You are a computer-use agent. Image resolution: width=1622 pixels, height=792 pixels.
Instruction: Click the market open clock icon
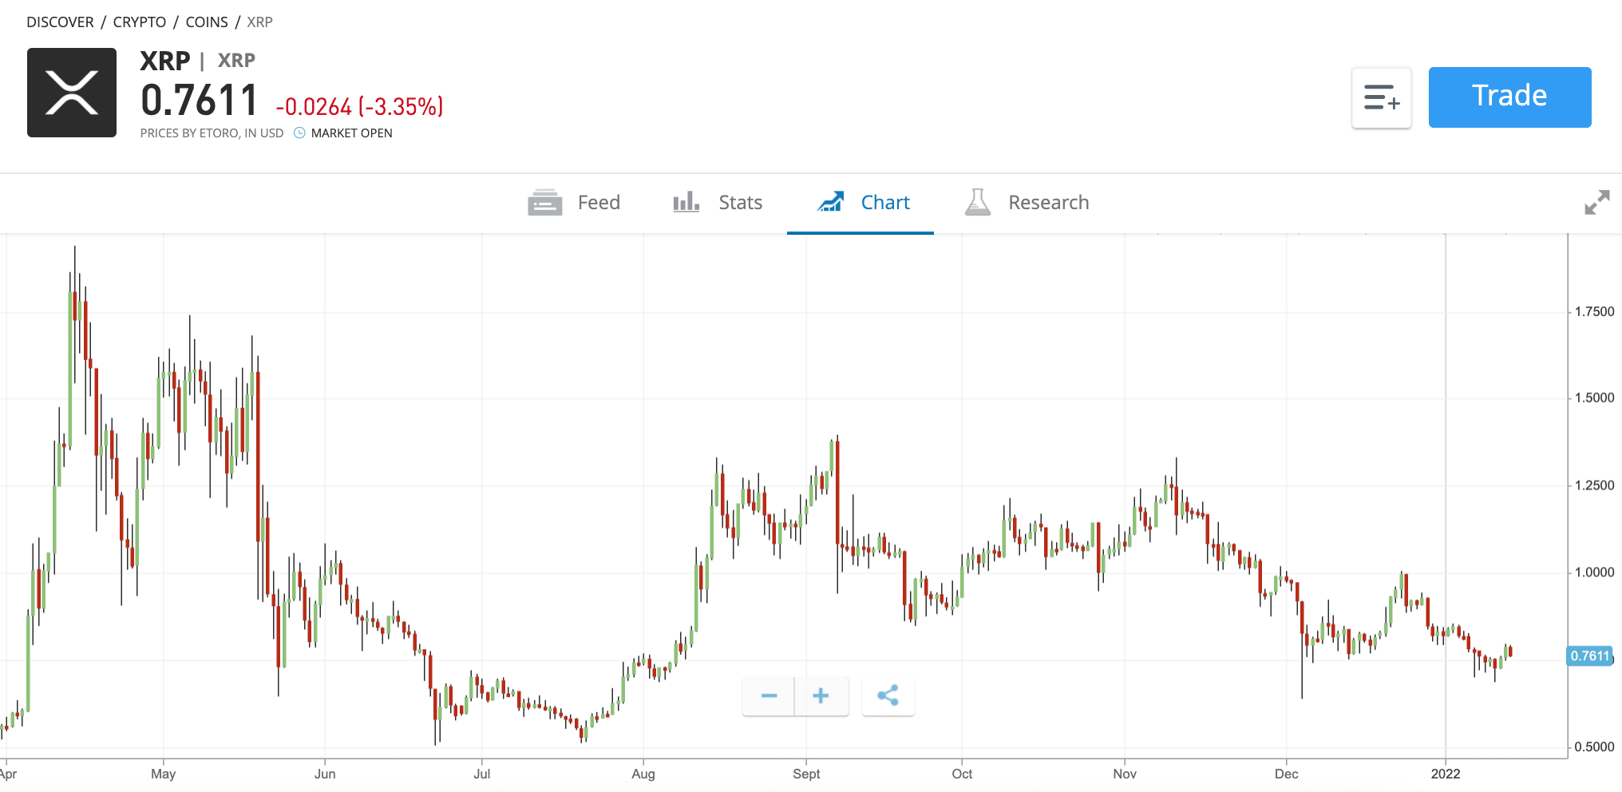coord(299,133)
